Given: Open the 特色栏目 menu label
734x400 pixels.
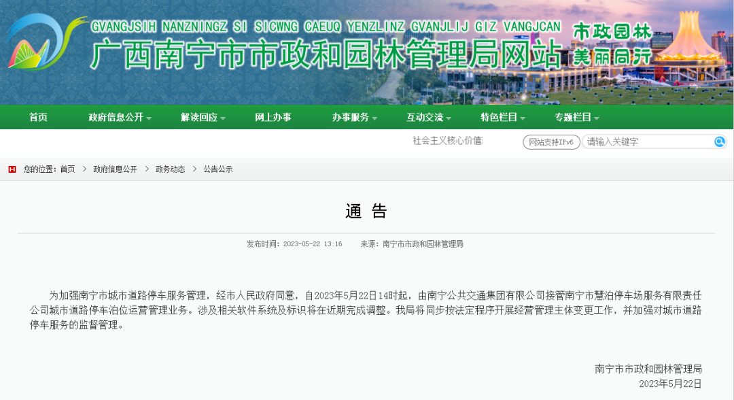Looking at the screenshot, I should pyautogui.click(x=499, y=117).
